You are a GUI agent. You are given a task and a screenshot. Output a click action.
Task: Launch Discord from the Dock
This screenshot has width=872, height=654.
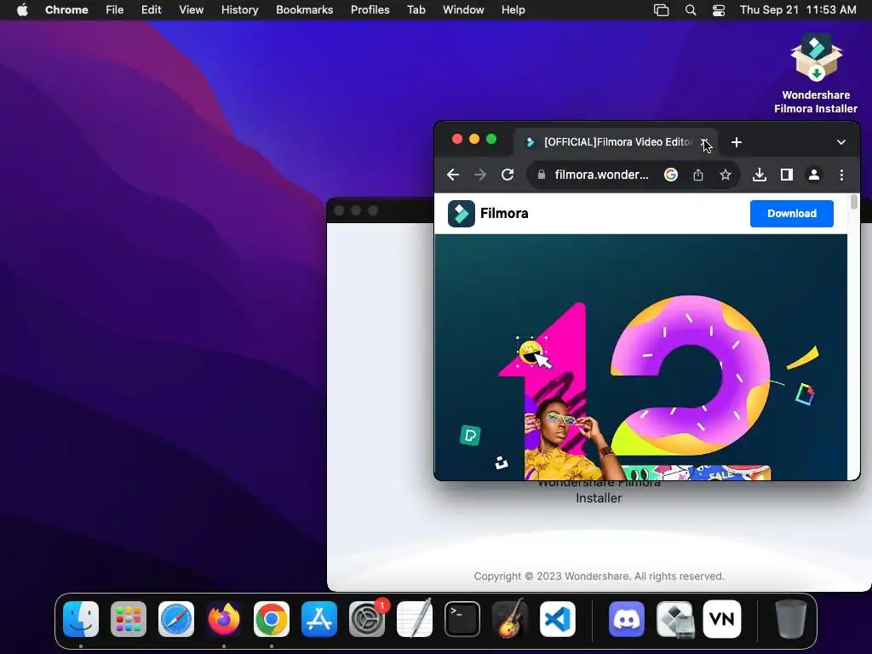(627, 619)
